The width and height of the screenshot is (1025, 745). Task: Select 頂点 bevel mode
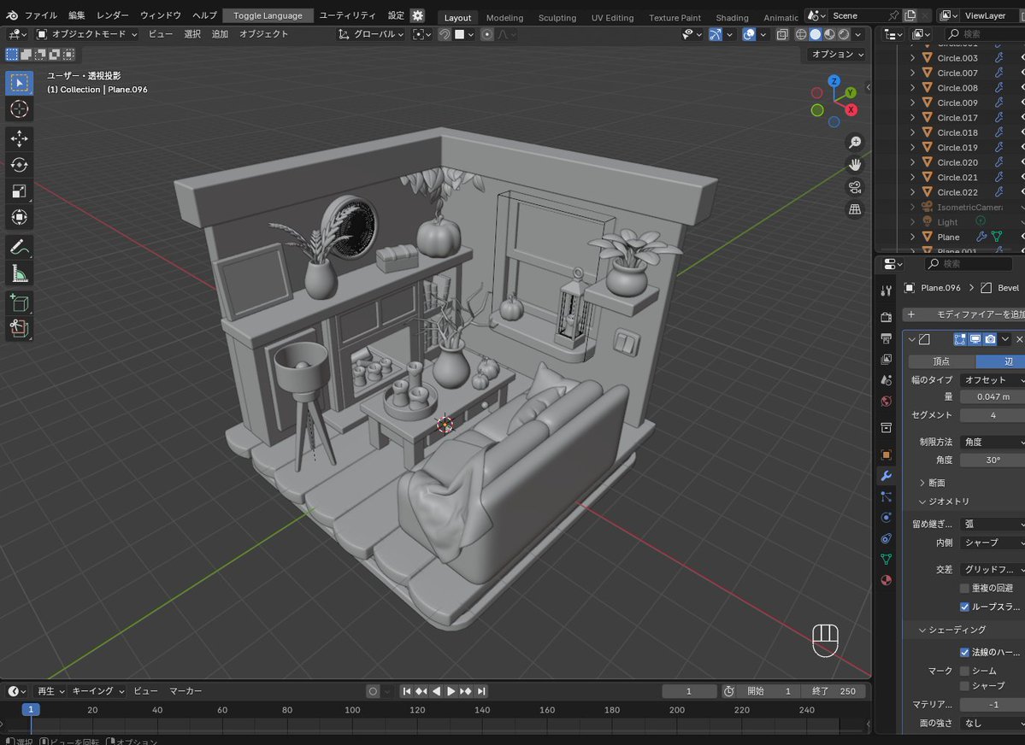pyautogui.click(x=941, y=361)
